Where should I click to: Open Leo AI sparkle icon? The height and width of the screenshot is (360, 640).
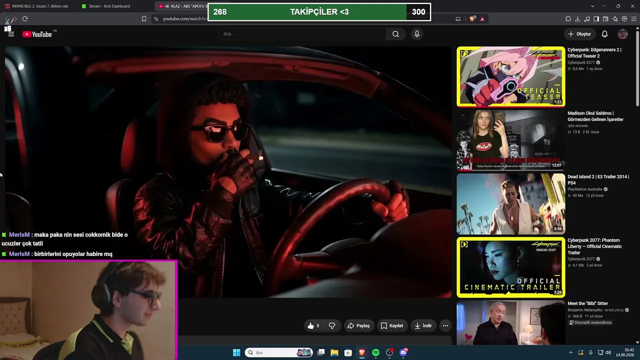point(615,19)
